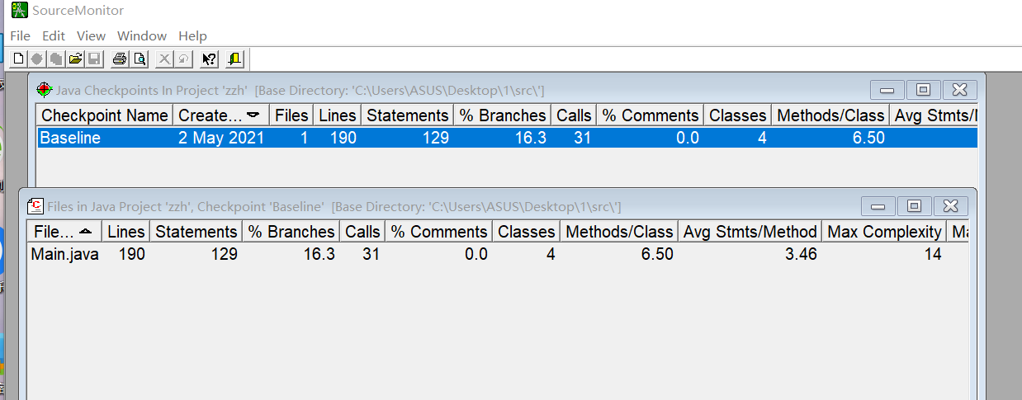
Task: Open the Help menu
Action: pyautogui.click(x=192, y=36)
